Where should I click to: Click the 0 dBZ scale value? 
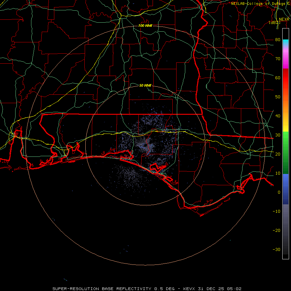click(279, 192)
